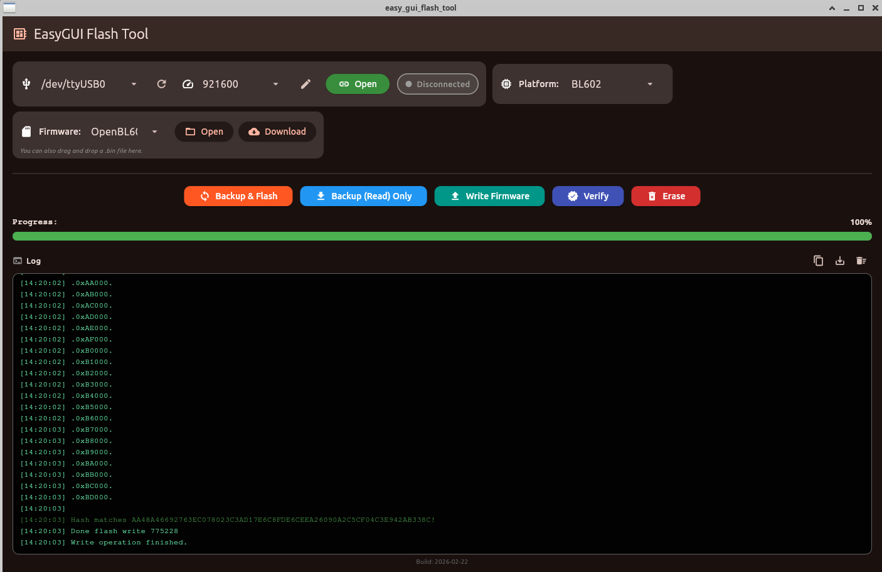Click the 'Done flash write 775228' log line
This screenshot has height=572, width=882.
(99, 531)
